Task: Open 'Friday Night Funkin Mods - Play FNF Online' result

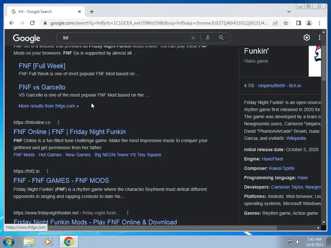Action: [95, 222]
